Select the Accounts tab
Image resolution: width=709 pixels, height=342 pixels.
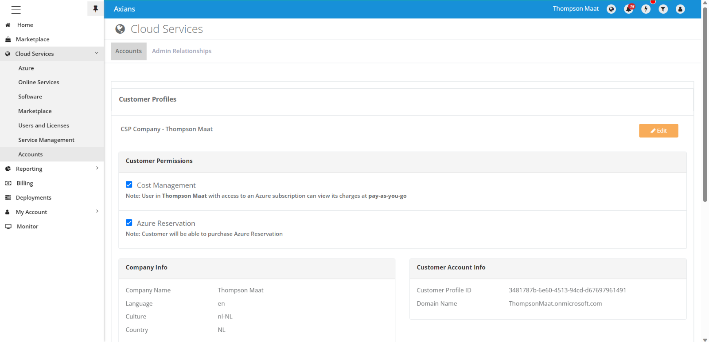tap(129, 51)
